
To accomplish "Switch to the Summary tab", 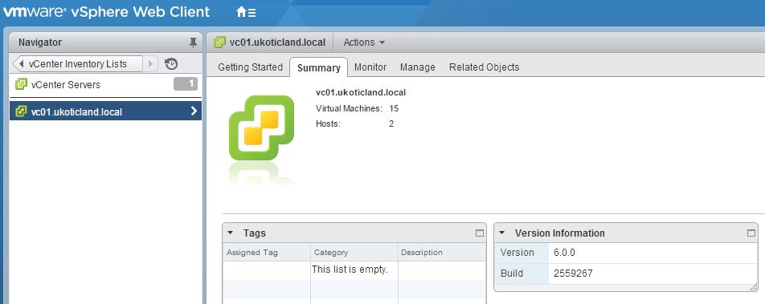I will point(318,67).
